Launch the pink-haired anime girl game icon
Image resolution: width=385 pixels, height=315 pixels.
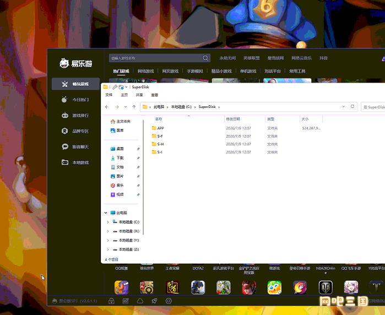[351, 287]
